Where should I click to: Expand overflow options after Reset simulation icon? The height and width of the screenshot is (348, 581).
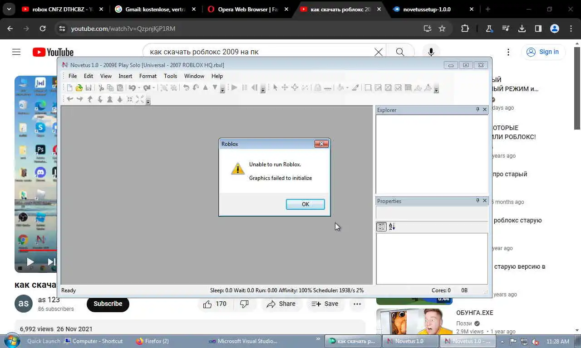[263, 90]
